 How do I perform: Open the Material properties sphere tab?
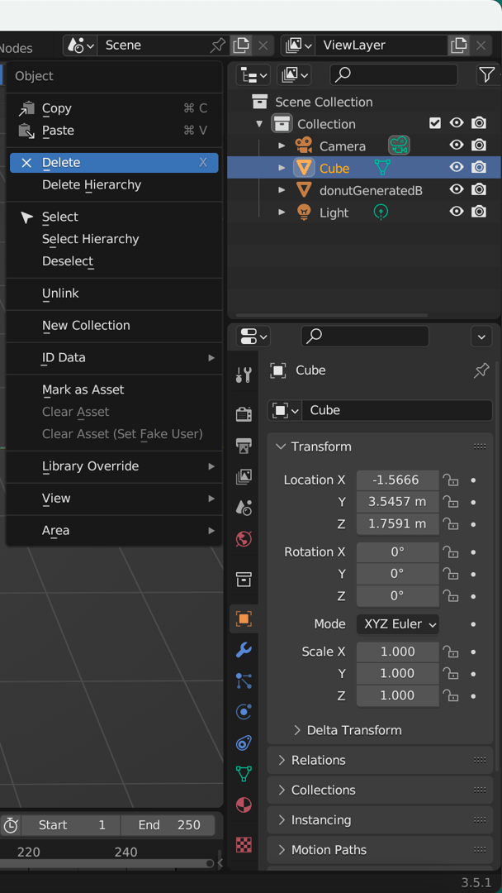click(x=244, y=805)
